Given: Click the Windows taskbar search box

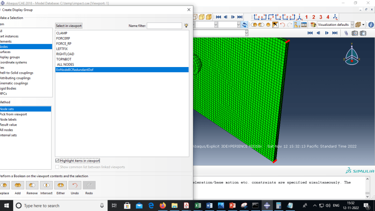Looking at the screenshot, I should click(60, 205).
